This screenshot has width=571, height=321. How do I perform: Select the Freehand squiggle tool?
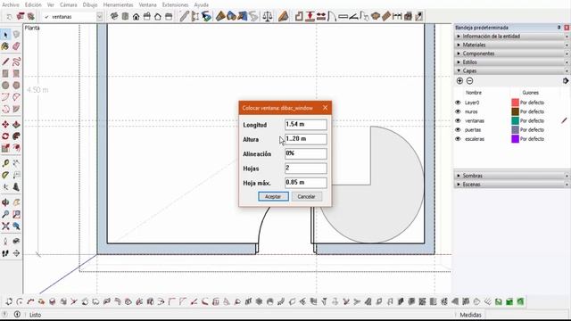[16, 62]
